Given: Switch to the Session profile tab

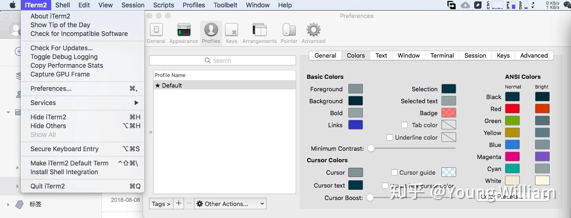Looking at the screenshot, I should click(475, 55).
